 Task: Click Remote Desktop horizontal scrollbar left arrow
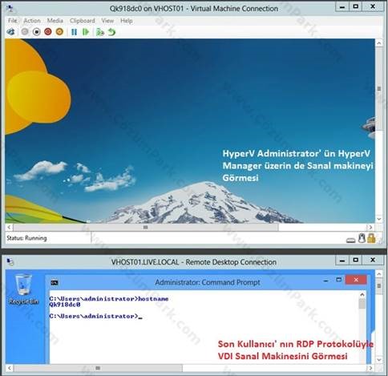(9, 368)
